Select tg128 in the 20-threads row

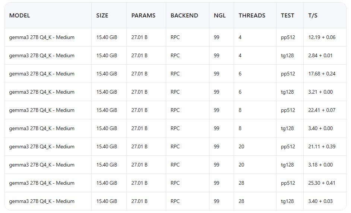click(288, 165)
